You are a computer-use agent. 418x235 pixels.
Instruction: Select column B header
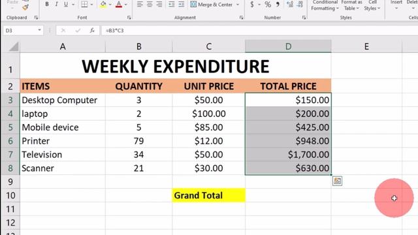pos(139,46)
